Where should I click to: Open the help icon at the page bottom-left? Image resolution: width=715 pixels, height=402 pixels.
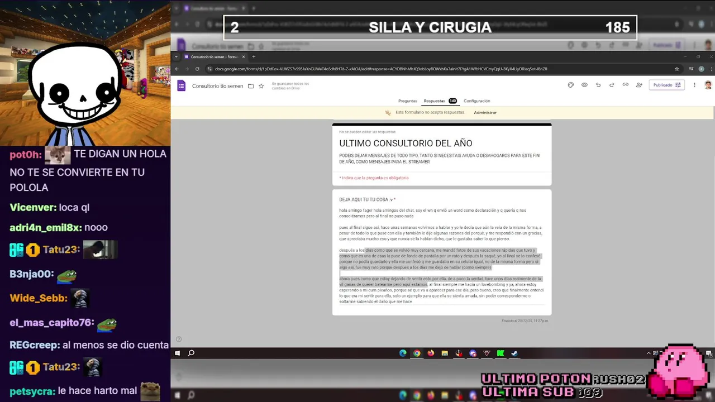click(x=179, y=339)
